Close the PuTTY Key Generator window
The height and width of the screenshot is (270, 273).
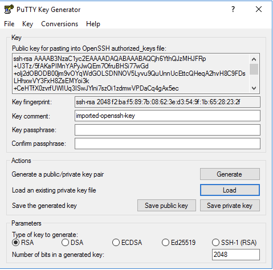click(259, 9)
